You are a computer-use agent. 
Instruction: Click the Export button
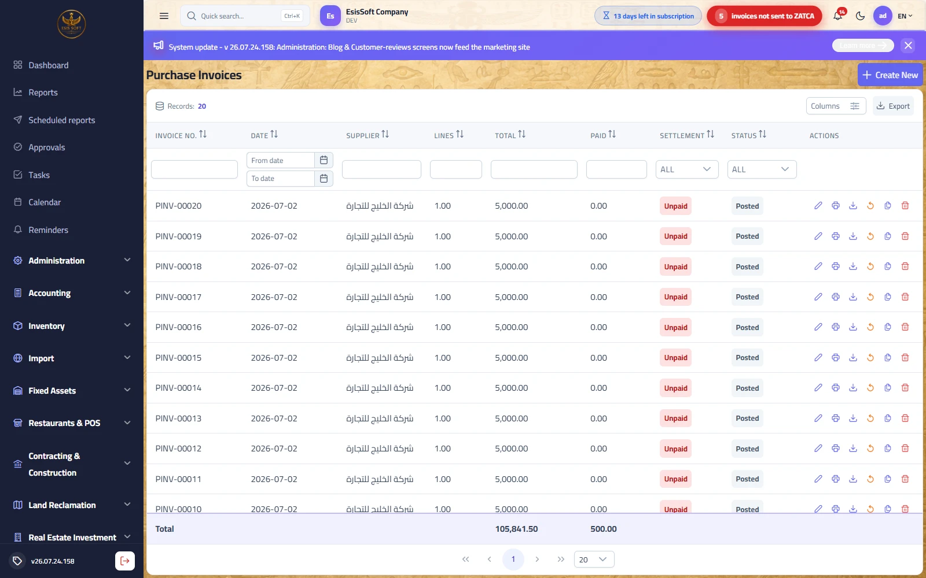tap(893, 106)
